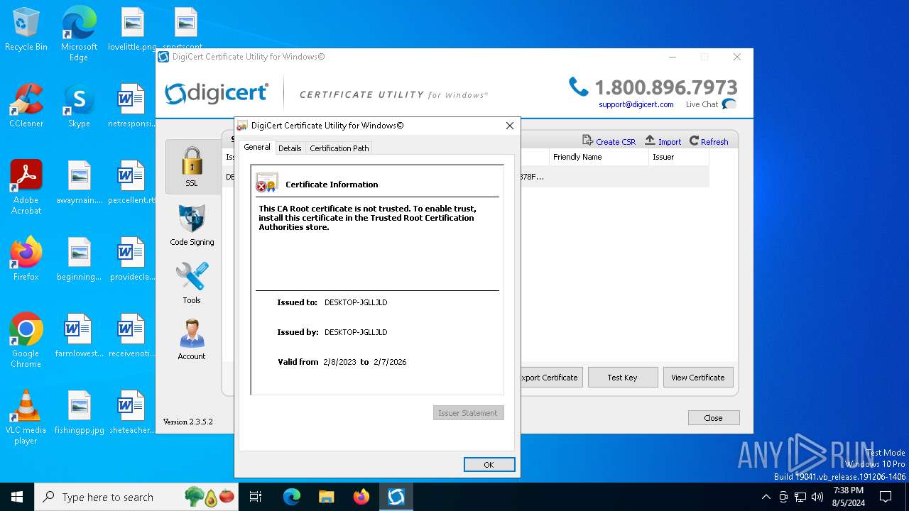Select the Issued to DESKTOP-JGLLJLD value

tap(356, 302)
